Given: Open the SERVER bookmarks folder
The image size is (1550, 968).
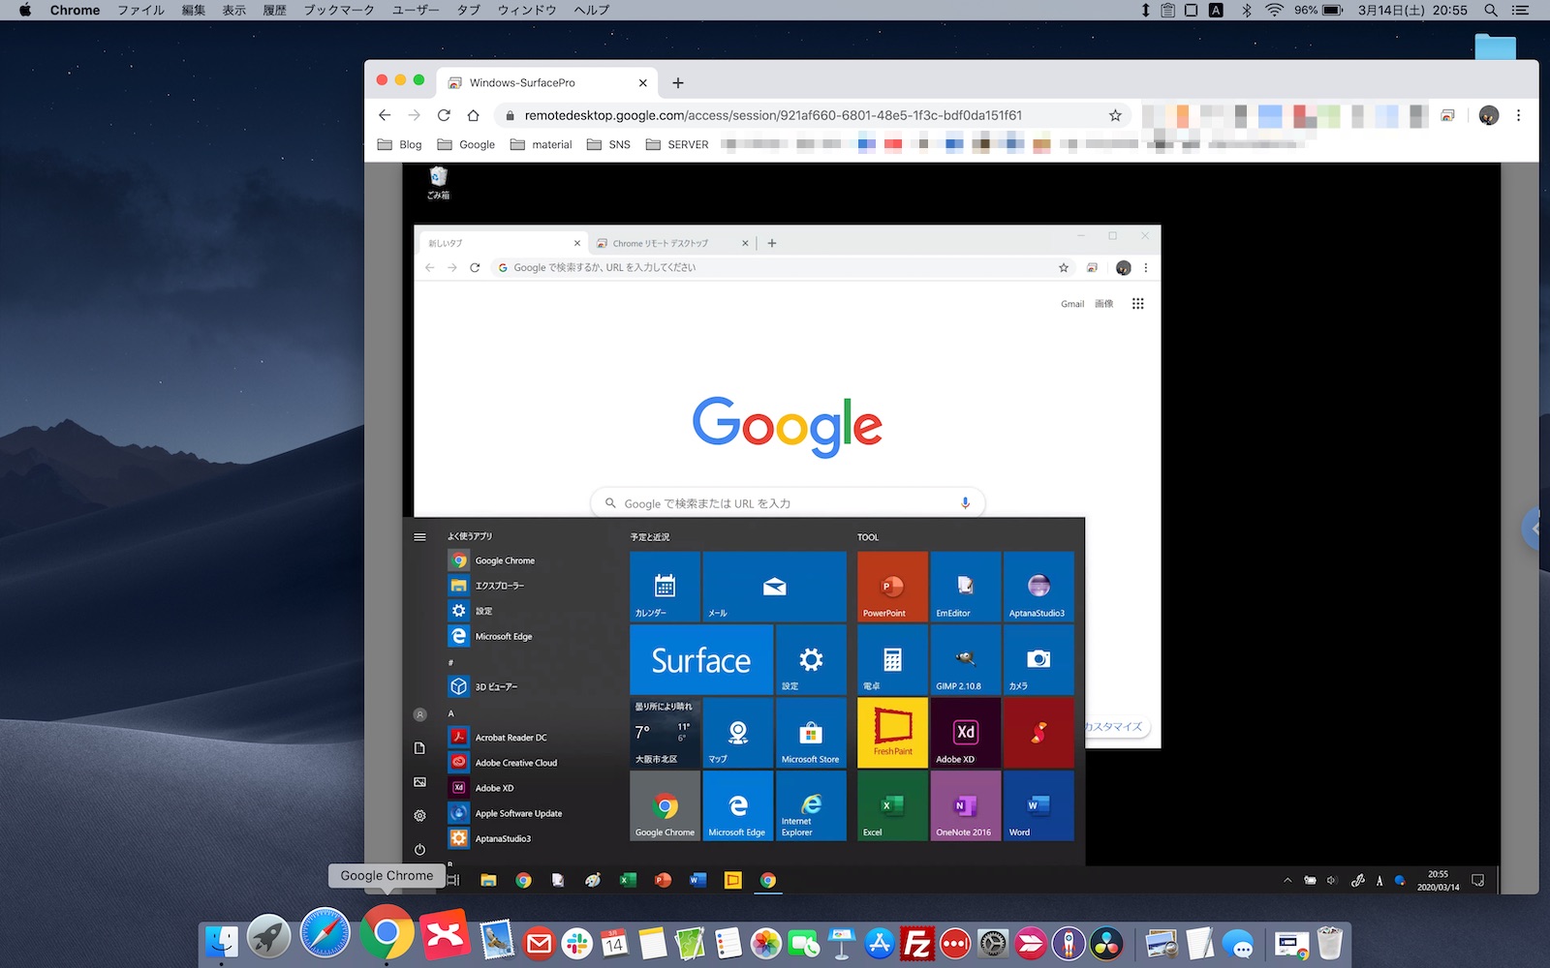Looking at the screenshot, I should (677, 144).
